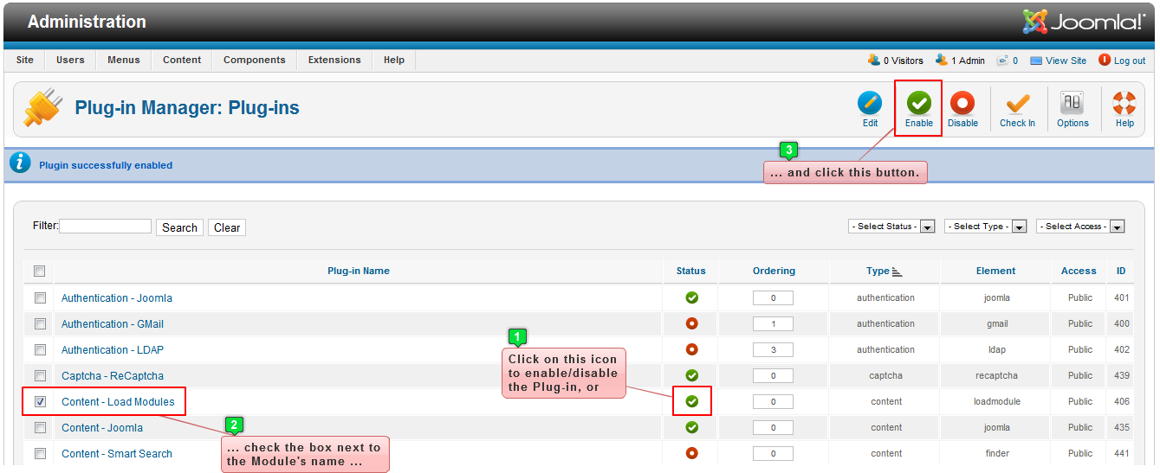Click the Clear button
This screenshot has width=1160, height=473.
[227, 227]
